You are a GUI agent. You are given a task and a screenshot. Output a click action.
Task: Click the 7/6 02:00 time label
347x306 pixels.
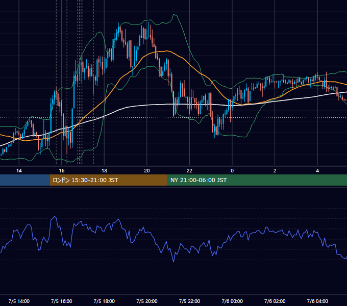point(275,301)
